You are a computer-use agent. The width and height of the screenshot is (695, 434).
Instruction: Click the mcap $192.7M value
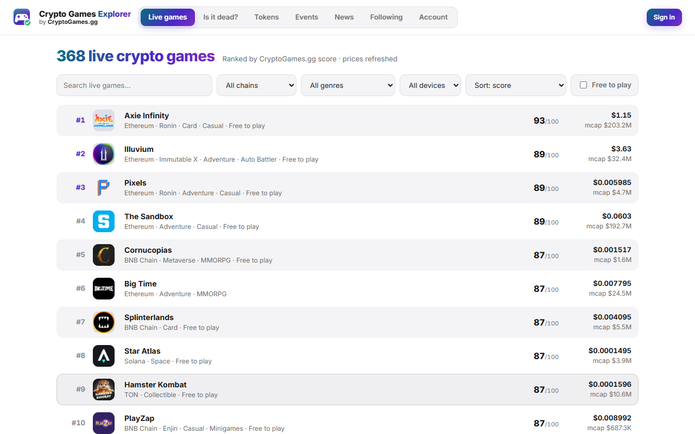(609, 226)
